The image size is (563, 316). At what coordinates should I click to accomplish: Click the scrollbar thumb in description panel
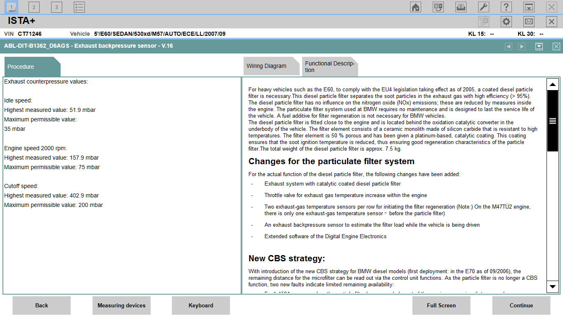(552, 121)
